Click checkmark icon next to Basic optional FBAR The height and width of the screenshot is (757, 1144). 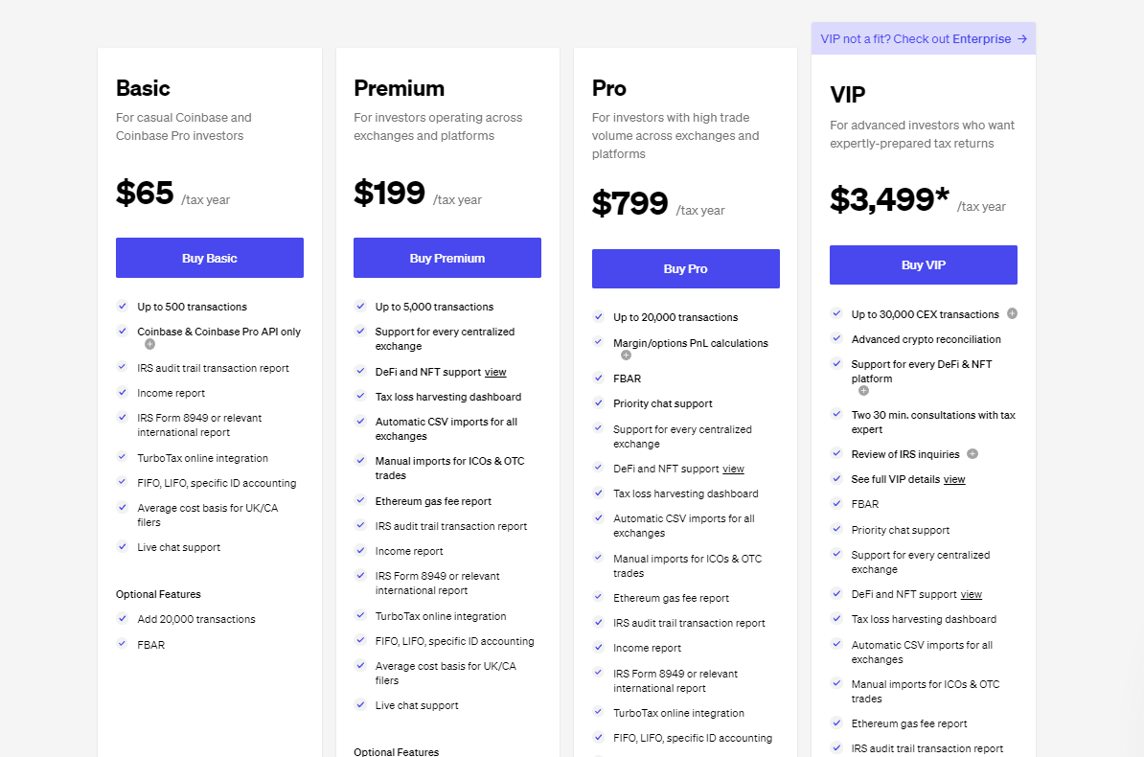(123, 644)
